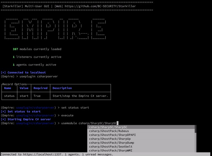The width and height of the screenshot is (212, 156).
Task: Click the 'start' value cell
Action: click(x=24, y=96)
